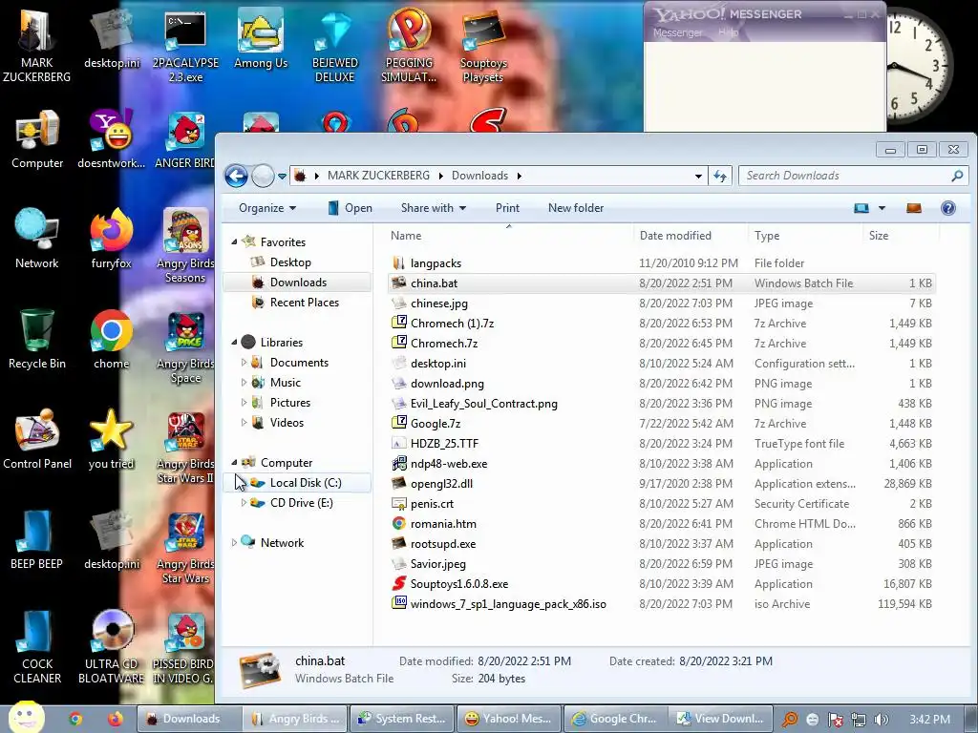The width and height of the screenshot is (978, 733).
Task: Select the HDZB_25.TTF font file icon
Action: click(398, 443)
